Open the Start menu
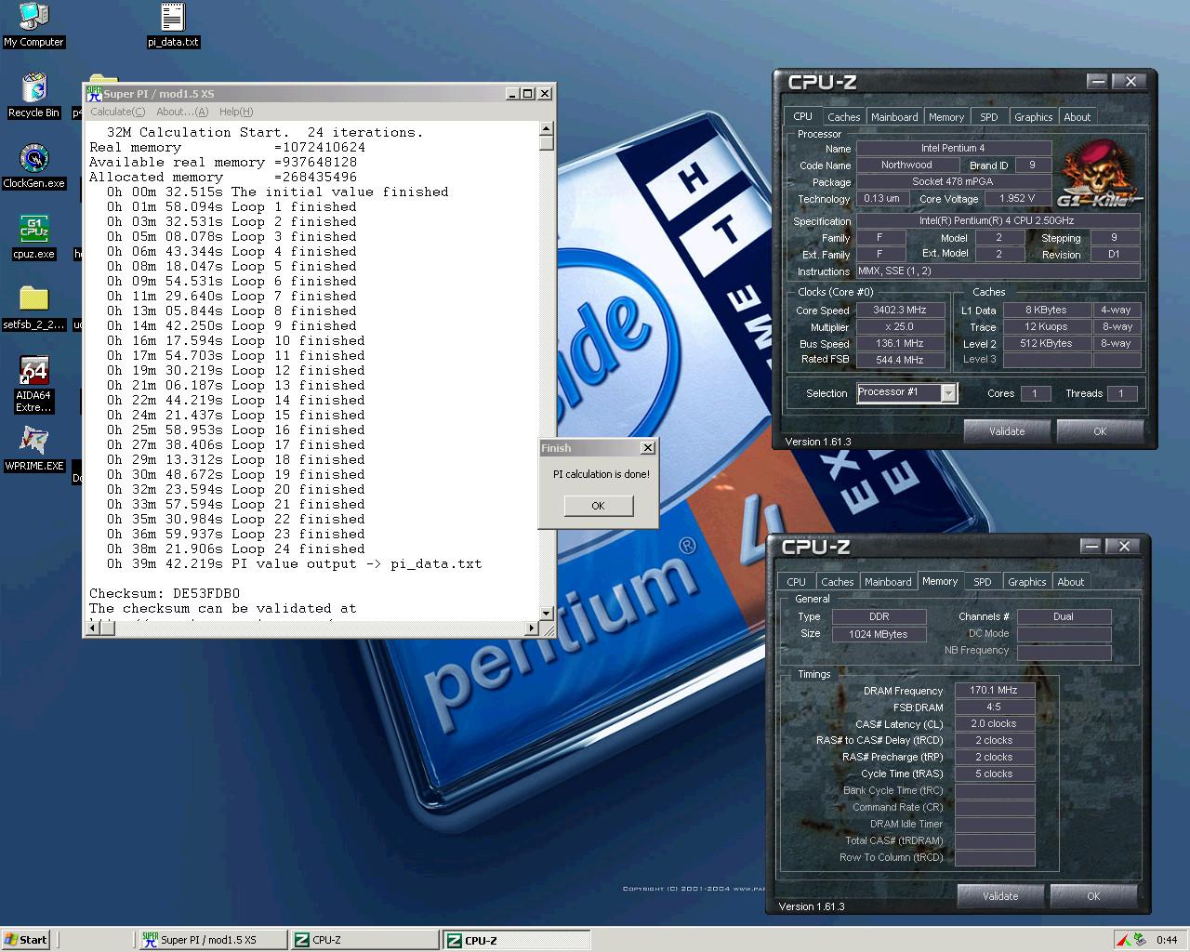Image resolution: width=1190 pixels, height=952 pixels. (27, 940)
